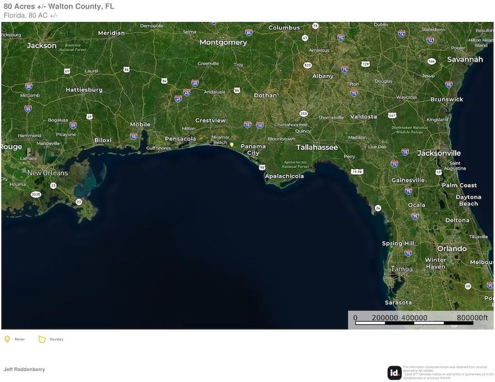Click the 441 route shield east of Valdosta
Image resolution: width=495 pixels, height=382 pixels.
click(392, 114)
